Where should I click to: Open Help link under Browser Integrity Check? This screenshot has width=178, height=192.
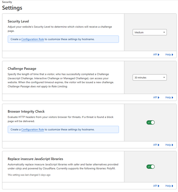(x=169, y=145)
